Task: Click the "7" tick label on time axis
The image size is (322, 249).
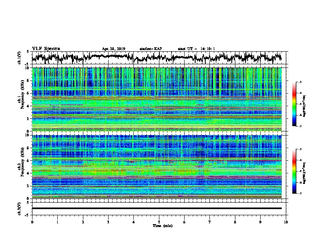Action: click(210, 222)
